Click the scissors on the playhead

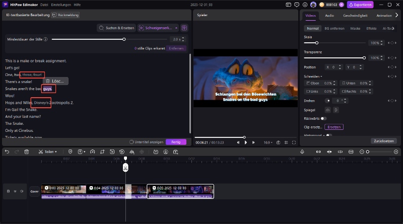tap(125, 168)
